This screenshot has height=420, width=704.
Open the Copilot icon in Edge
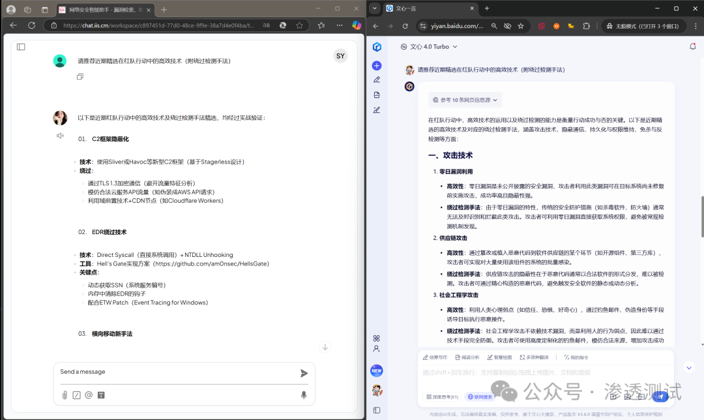pos(357,25)
